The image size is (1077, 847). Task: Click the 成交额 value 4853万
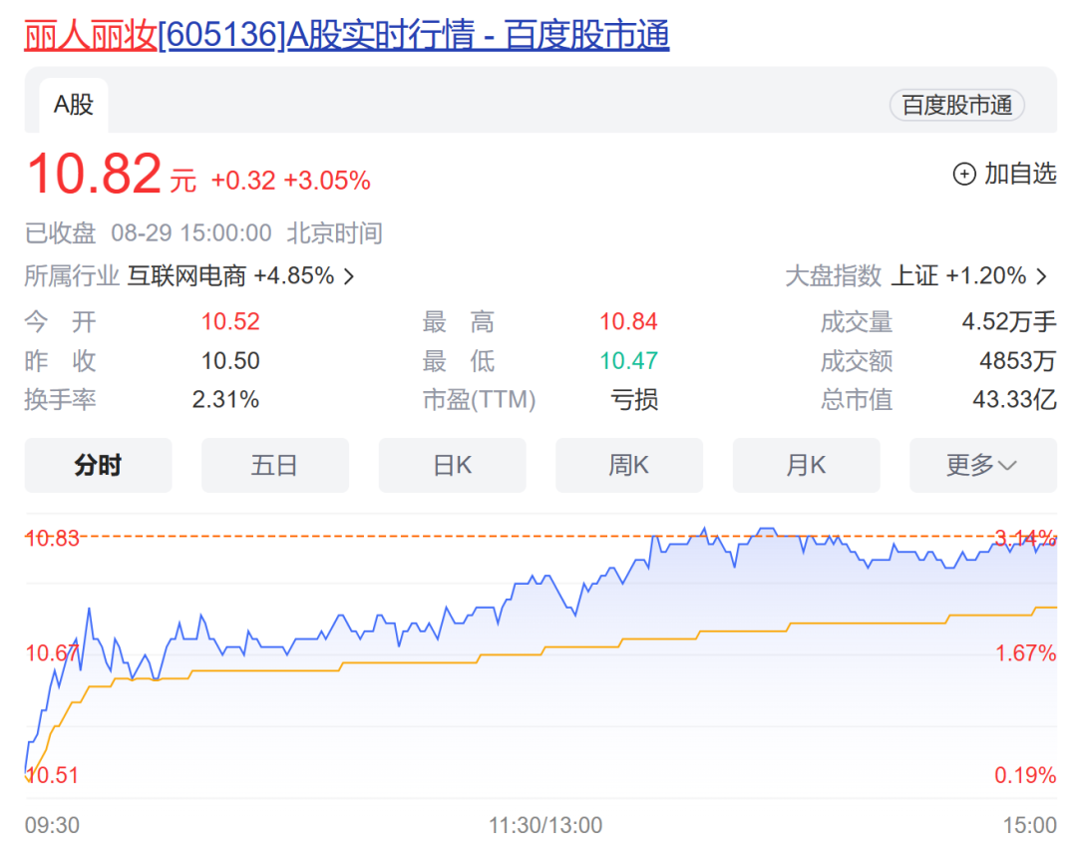(1018, 360)
